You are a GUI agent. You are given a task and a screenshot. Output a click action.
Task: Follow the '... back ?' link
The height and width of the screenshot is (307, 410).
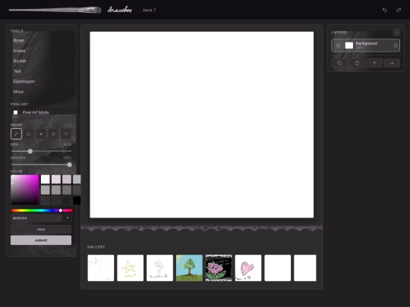coord(146,10)
